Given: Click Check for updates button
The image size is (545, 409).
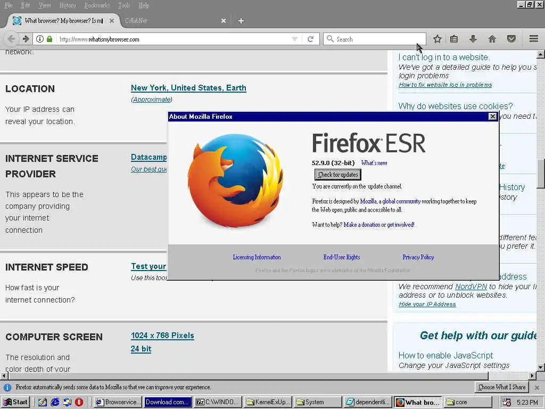Looking at the screenshot, I should 338,175.
